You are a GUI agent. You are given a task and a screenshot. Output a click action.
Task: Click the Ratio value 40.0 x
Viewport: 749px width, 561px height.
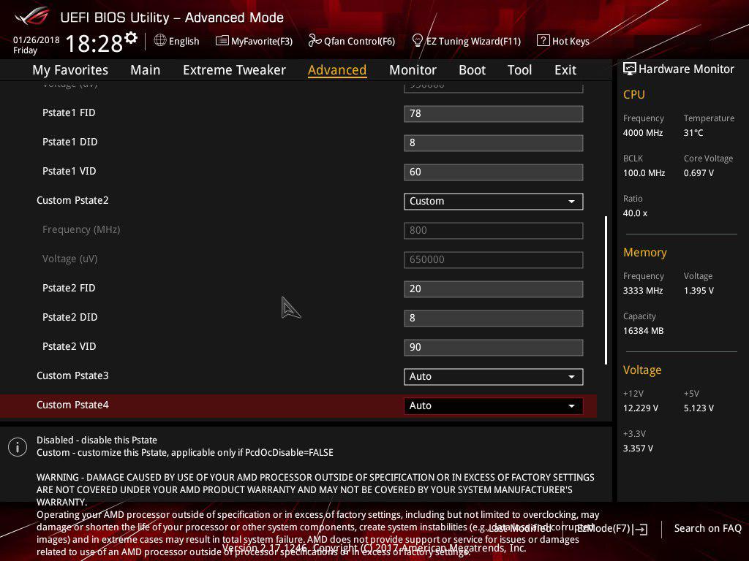(636, 213)
